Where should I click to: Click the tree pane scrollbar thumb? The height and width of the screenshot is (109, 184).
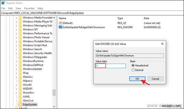click(x=54, y=92)
